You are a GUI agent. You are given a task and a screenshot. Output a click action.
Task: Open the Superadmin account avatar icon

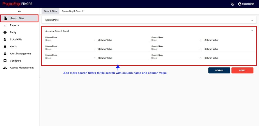point(240,4)
